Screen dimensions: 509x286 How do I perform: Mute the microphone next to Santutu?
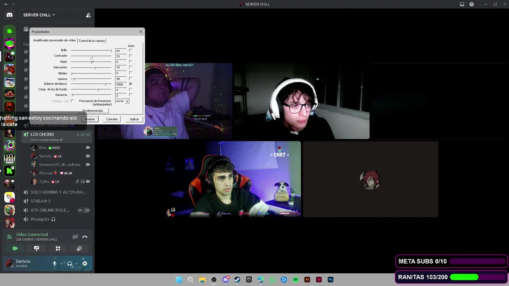pos(55,263)
